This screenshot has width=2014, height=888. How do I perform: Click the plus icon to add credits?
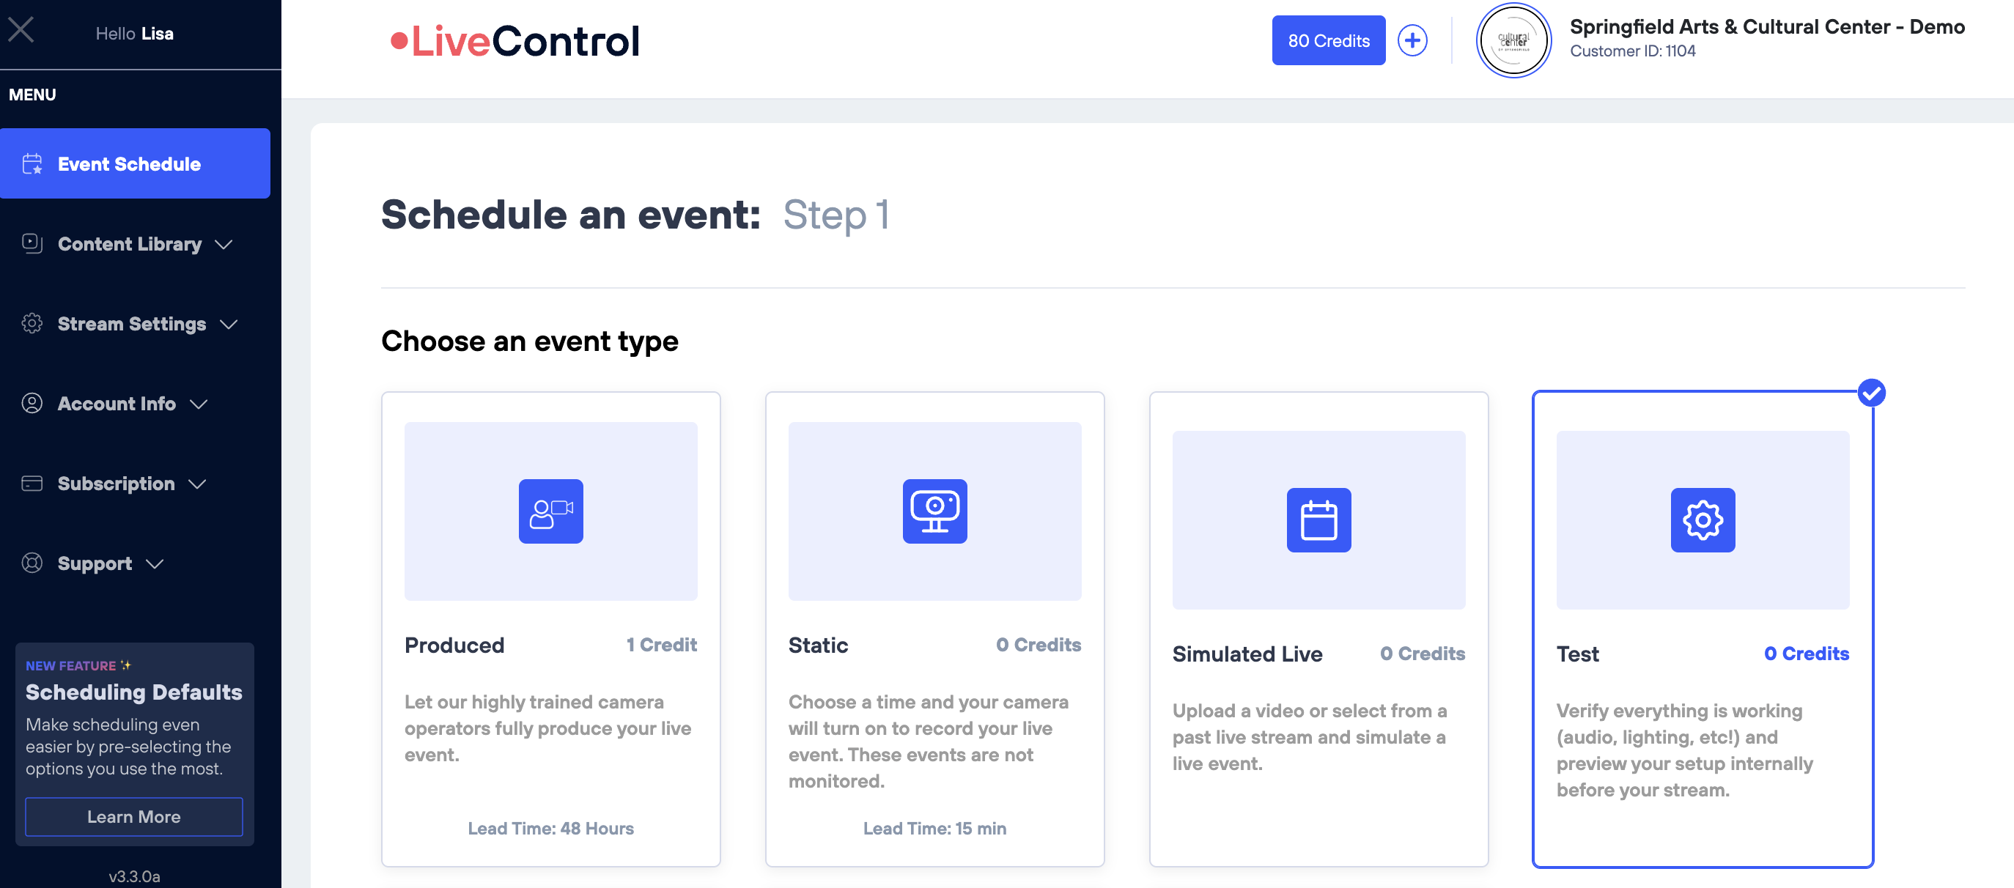tap(1412, 40)
